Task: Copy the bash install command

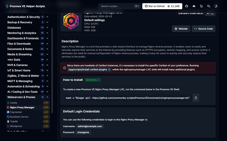Action: pos(196,98)
